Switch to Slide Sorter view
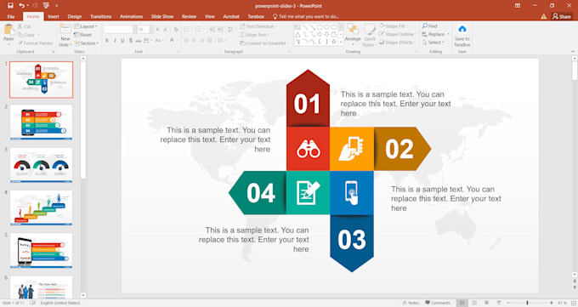This screenshot has height=307, width=578. 474,303
